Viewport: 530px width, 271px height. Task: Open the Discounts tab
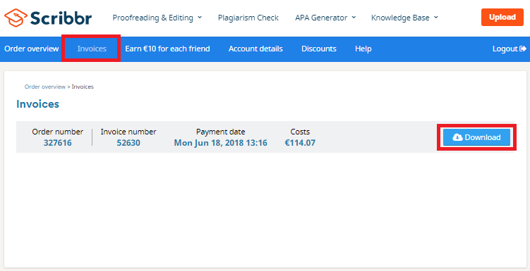click(319, 49)
